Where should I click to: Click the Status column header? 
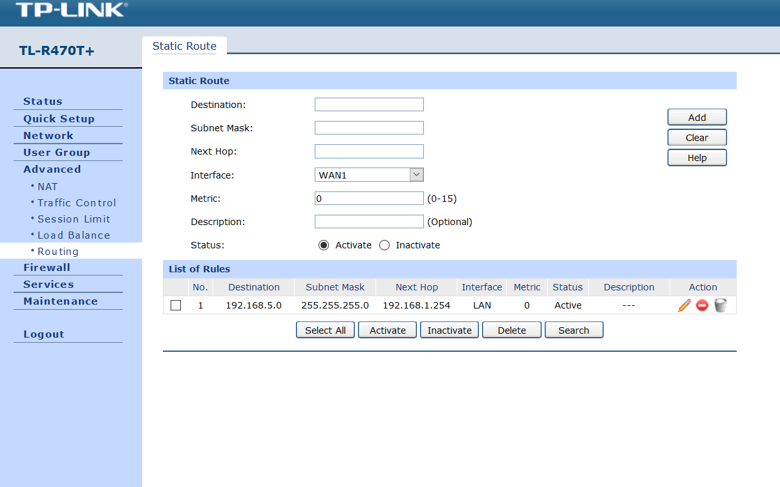pos(567,287)
